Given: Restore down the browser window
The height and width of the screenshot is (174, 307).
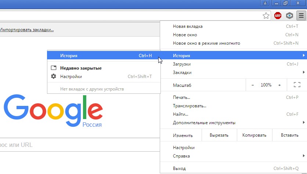Looking at the screenshot, I should [285, 3].
